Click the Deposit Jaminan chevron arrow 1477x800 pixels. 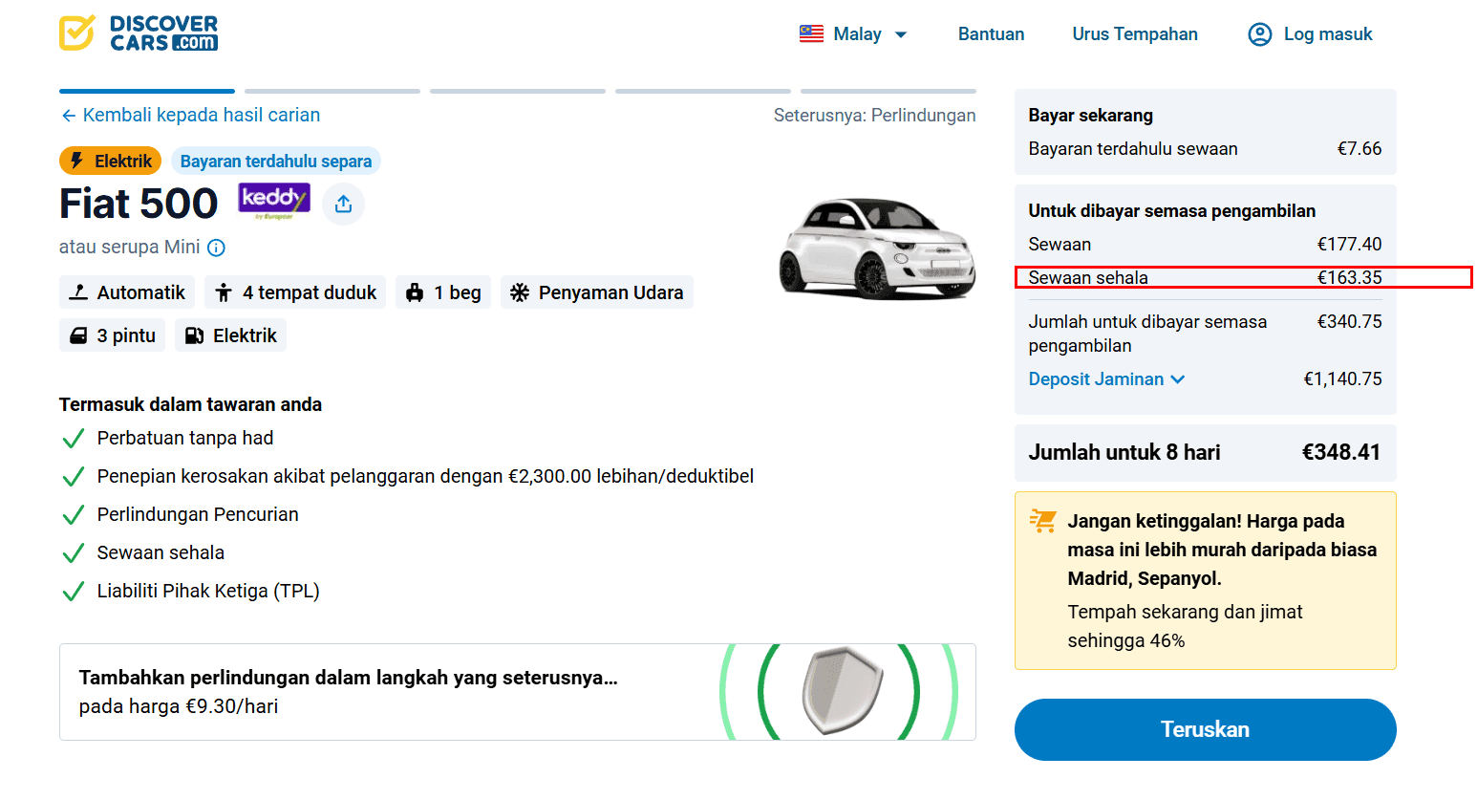coord(1178,379)
